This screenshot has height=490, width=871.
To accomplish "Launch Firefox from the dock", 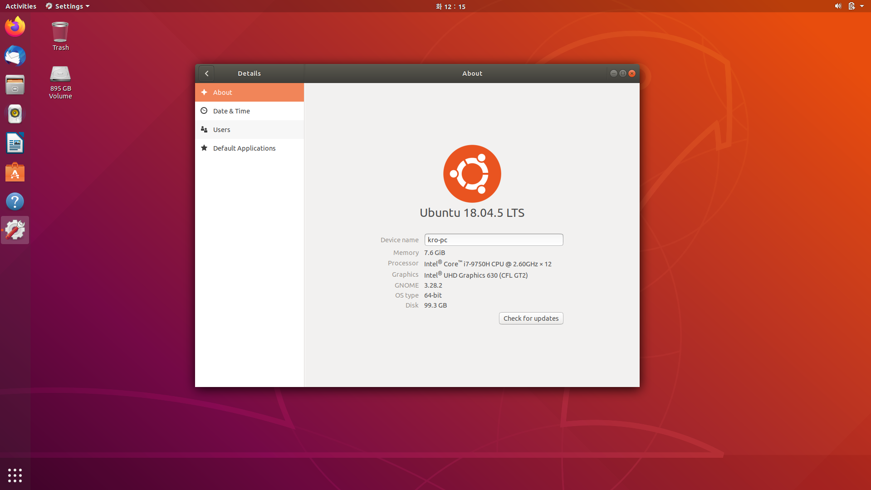I will tap(15, 27).
